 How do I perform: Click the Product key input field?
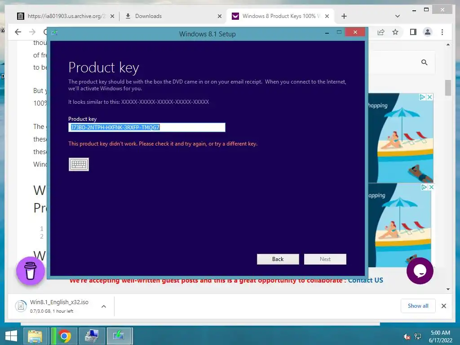[147, 127]
